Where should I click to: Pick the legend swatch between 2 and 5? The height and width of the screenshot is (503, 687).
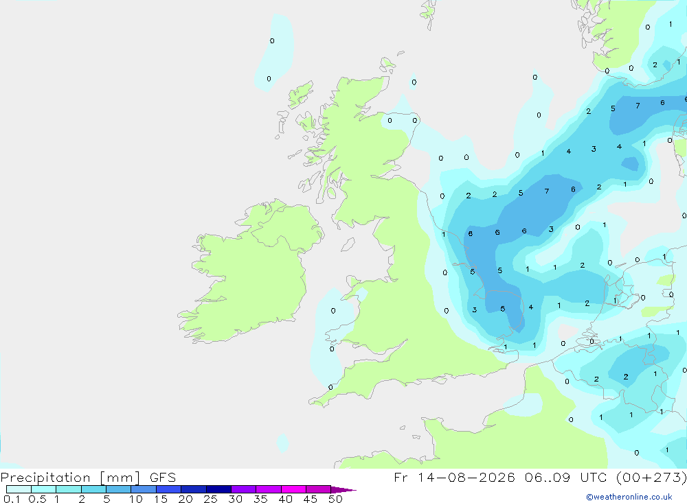(x=93, y=489)
